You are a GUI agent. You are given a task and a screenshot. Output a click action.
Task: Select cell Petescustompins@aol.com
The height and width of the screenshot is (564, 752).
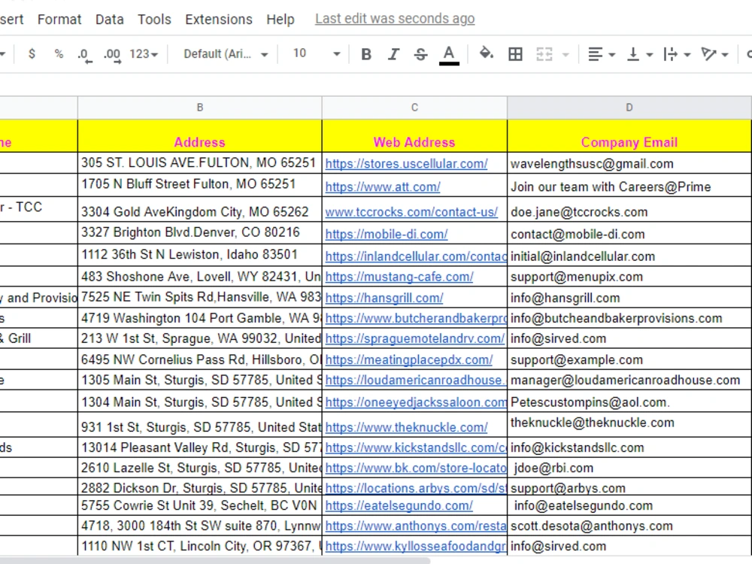tap(629, 402)
